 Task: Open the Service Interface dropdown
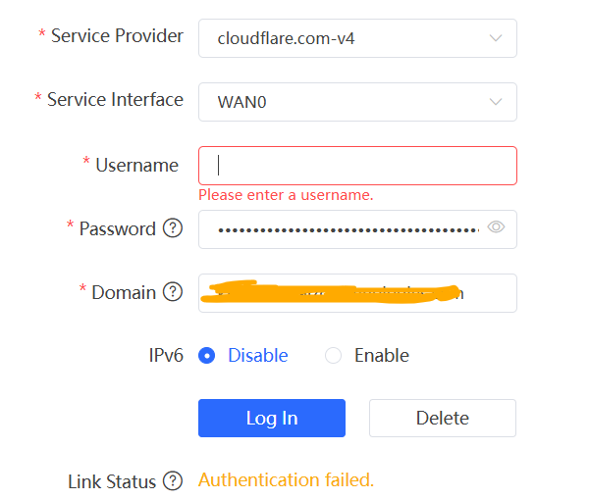pyautogui.click(x=357, y=102)
